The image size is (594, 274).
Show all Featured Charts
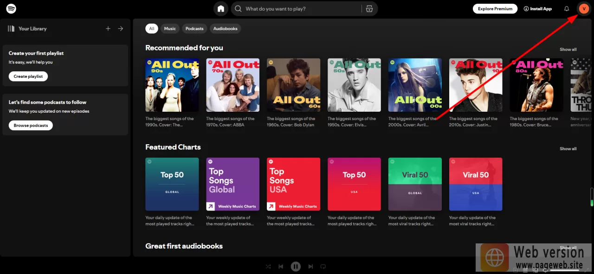coord(568,149)
